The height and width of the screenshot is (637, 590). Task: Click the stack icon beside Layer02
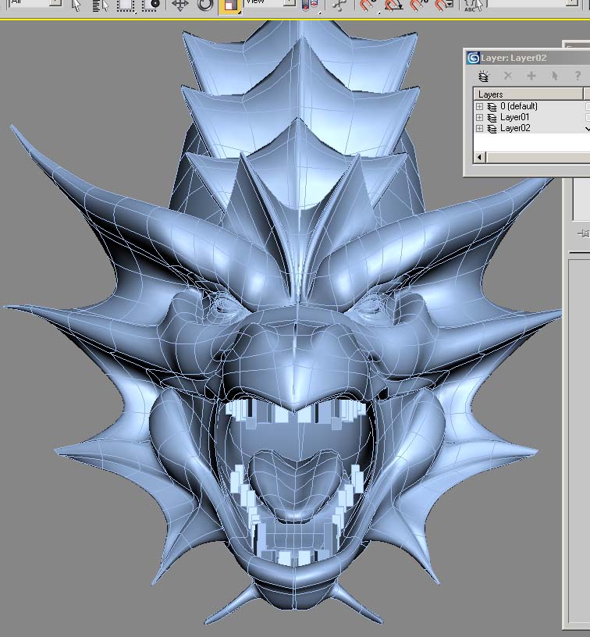[x=492, y=128]
